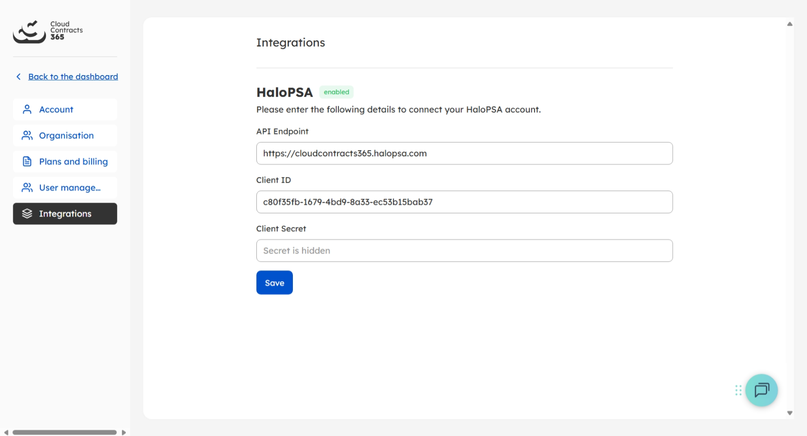Focus the API Endpoint field
This screenshot has width=807, height=436.
click(x=464, y=153)
